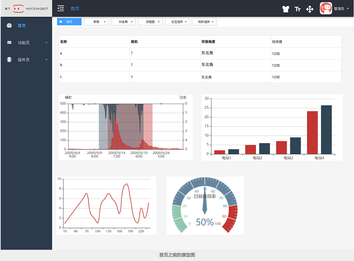354x261 pixels.
Task: Click the 电站3 dark bar in the bar chart
Action: (295, 146)
